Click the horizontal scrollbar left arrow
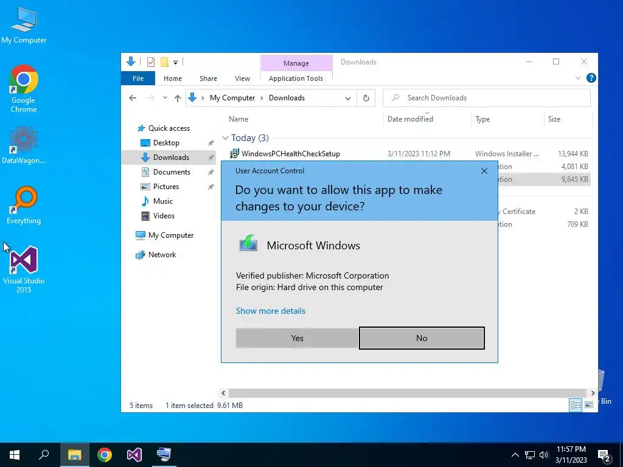The height and width of the screenshot is (467, 623). (223, 393)
